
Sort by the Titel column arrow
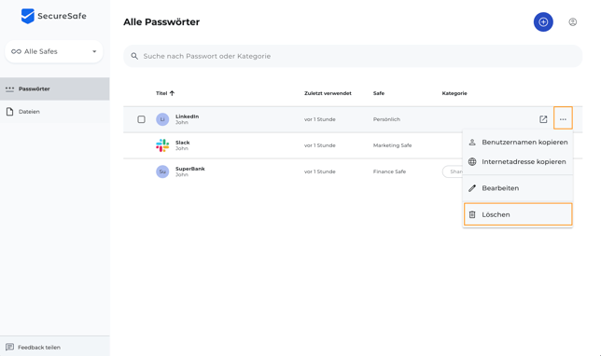tap(172, 93)
